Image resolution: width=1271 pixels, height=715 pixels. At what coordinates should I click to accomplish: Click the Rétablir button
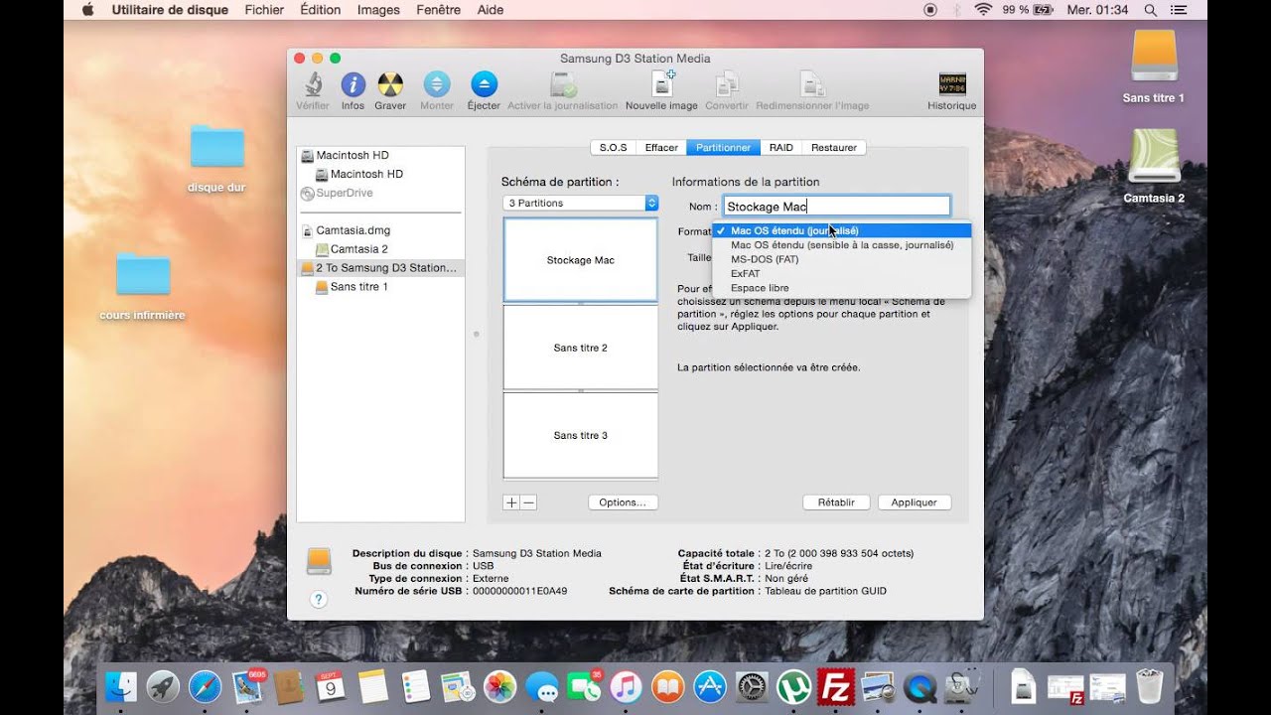pos(836,502)
